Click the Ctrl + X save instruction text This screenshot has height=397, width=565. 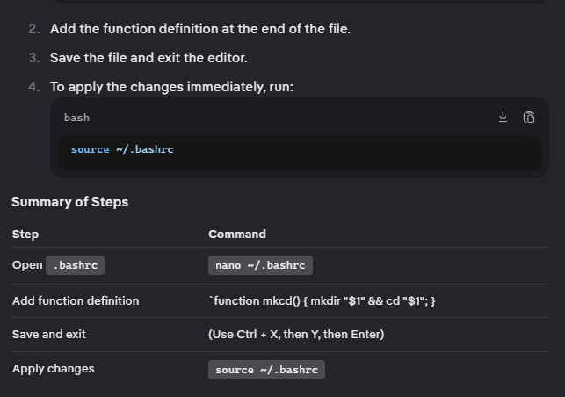296,335
